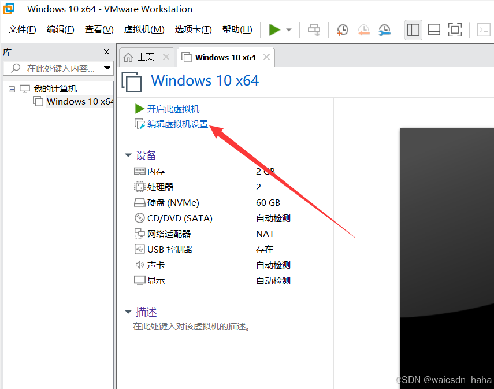Image resolution: width=494 pixels, height=389 pixels.
Task: Click the 显示 device label
Action: coord(156,280)
